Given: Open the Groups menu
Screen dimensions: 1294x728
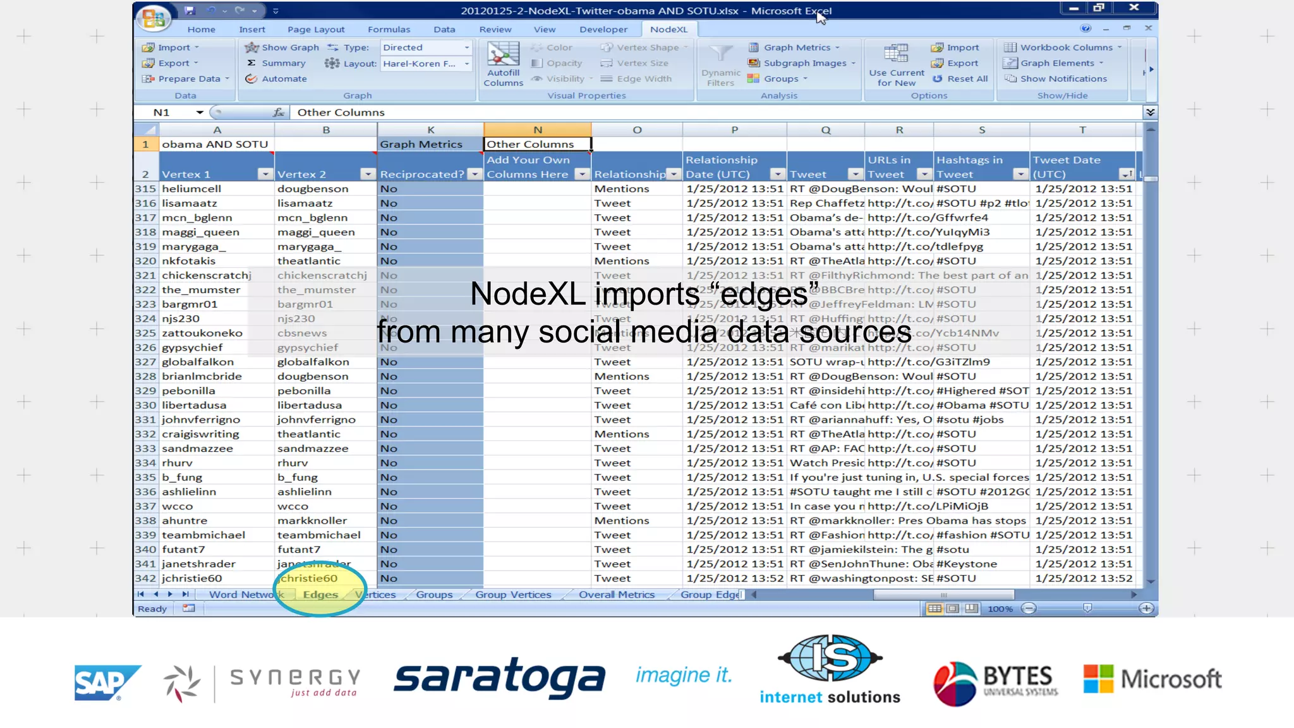Looking at the screenshot, I should pos(777,78).
